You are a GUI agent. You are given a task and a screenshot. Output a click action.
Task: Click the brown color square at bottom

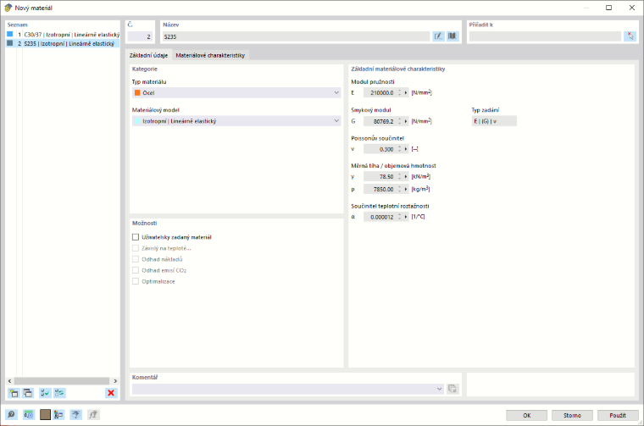(x=45, y=415)
